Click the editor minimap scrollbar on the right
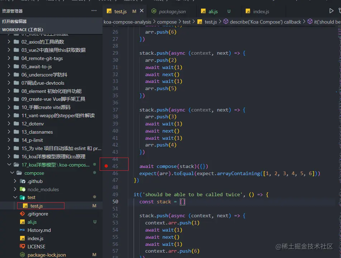 (340, 141)
